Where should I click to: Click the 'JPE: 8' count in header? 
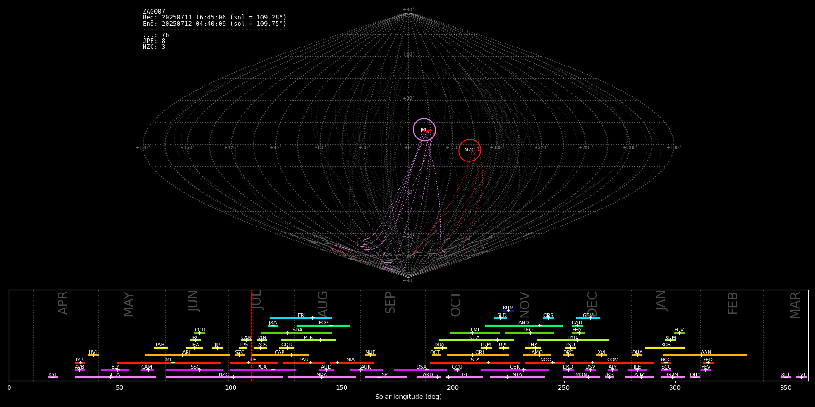click(x=154, y=41)
